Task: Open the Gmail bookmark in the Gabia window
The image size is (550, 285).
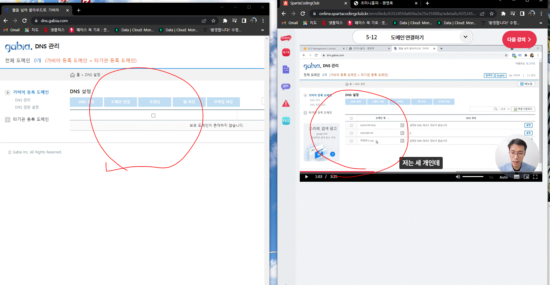Action: (11, 30)
